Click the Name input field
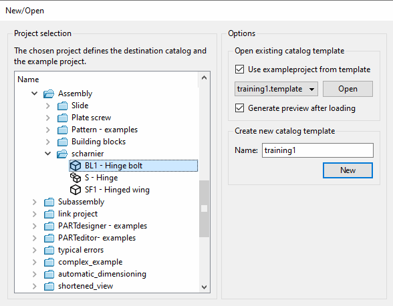The width and height of the screenshot is (393, 306). click(x=317, y=150)
